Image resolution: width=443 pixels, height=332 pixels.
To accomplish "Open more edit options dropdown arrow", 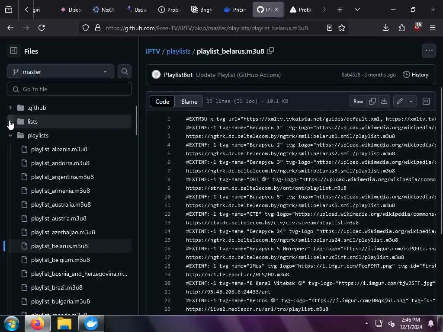I will pos(411,101).
